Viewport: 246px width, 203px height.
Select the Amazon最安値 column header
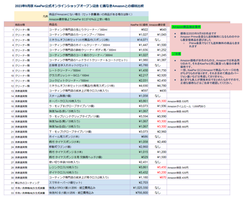pos(157,24)
